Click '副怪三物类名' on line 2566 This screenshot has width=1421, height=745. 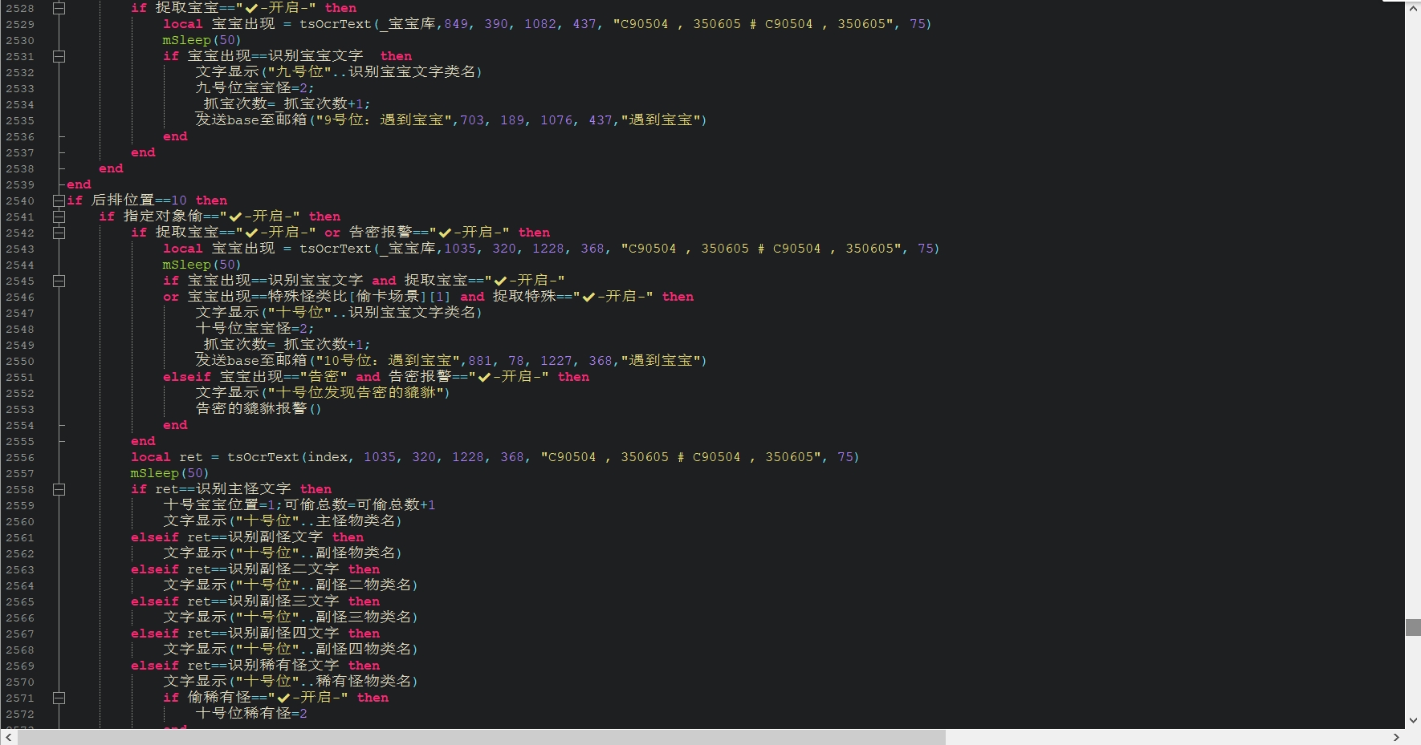click(364, 617)
